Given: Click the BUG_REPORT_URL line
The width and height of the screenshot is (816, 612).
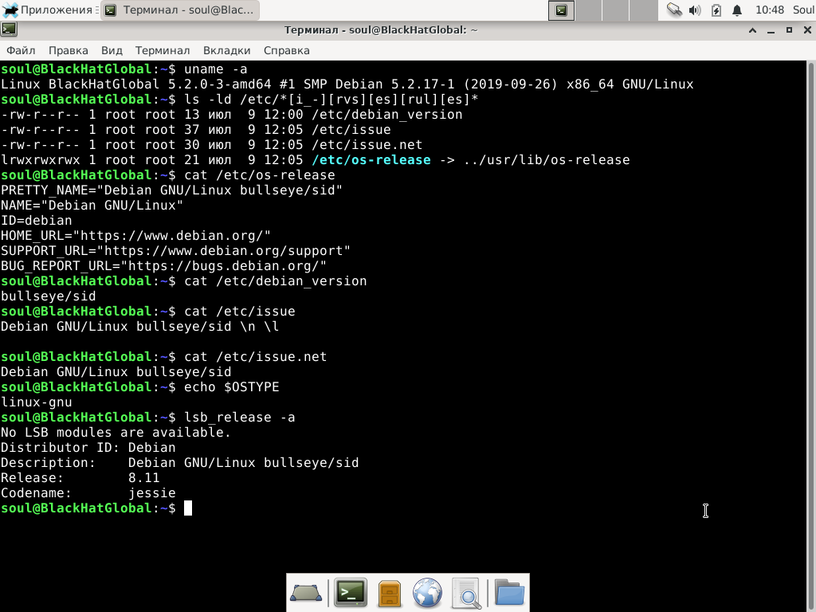Looking at the screenshot, I should pos(164,266).
